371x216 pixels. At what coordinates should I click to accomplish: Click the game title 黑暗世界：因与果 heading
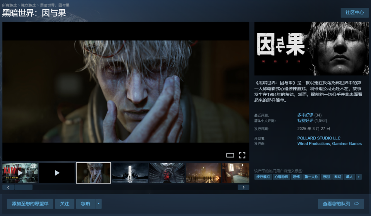34,13
